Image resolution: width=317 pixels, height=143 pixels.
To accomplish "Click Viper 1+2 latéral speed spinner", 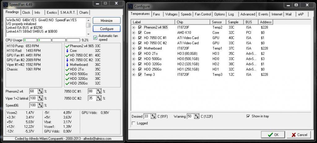I will (x=41, y=98).
